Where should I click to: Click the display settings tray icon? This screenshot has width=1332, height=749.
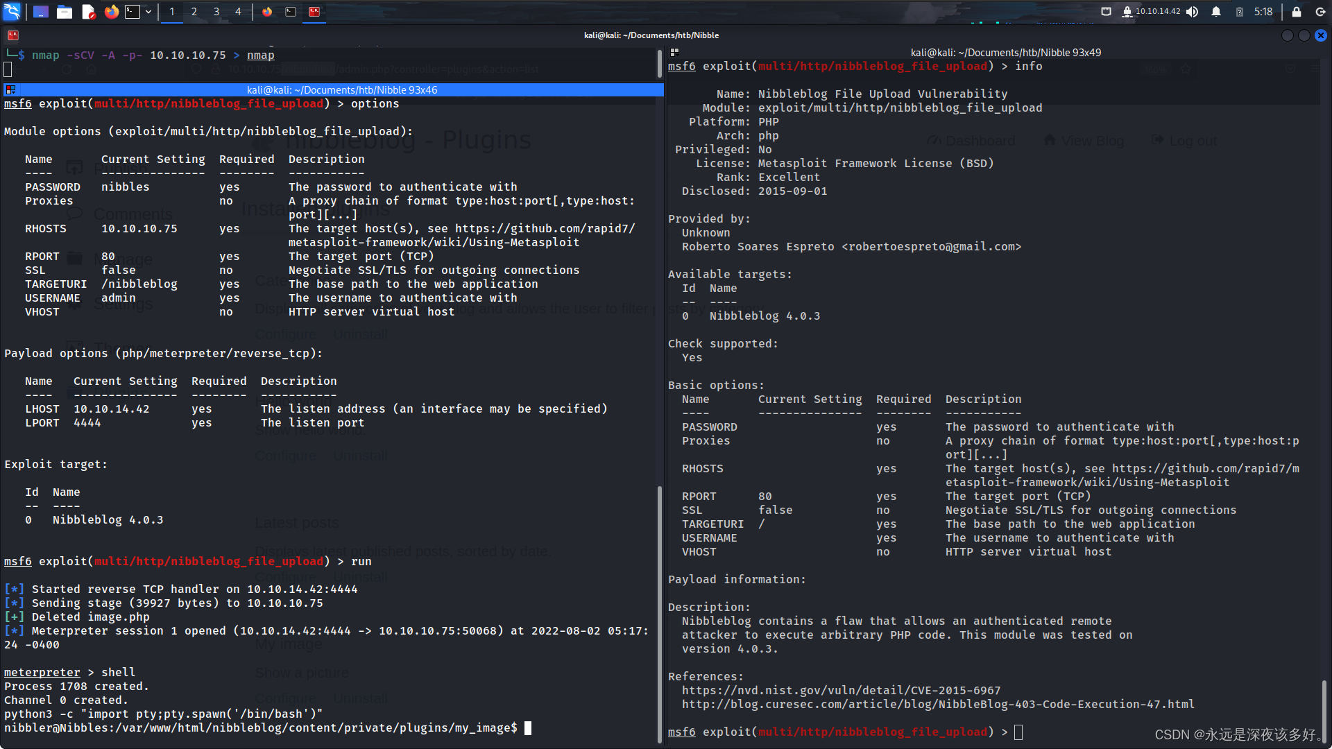tap(1107, 12)
